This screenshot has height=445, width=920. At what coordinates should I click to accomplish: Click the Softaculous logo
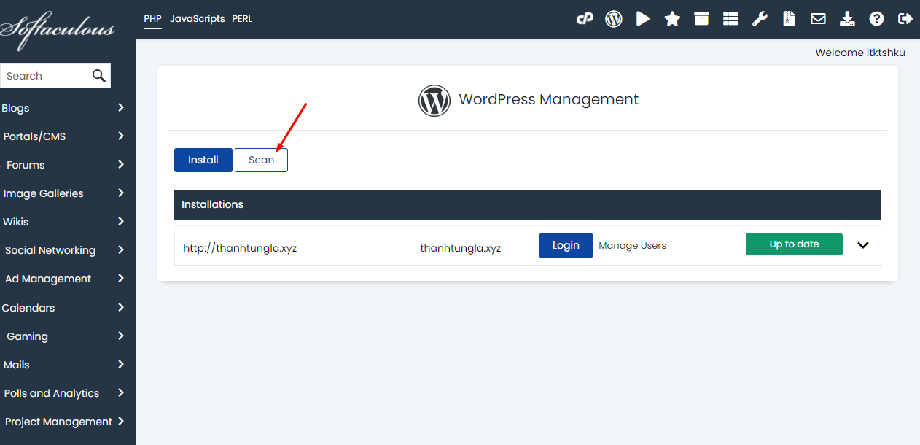[x=58, y=31]
